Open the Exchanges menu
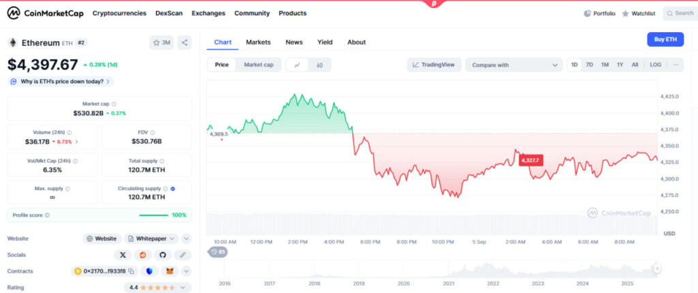 coord(209,14)
